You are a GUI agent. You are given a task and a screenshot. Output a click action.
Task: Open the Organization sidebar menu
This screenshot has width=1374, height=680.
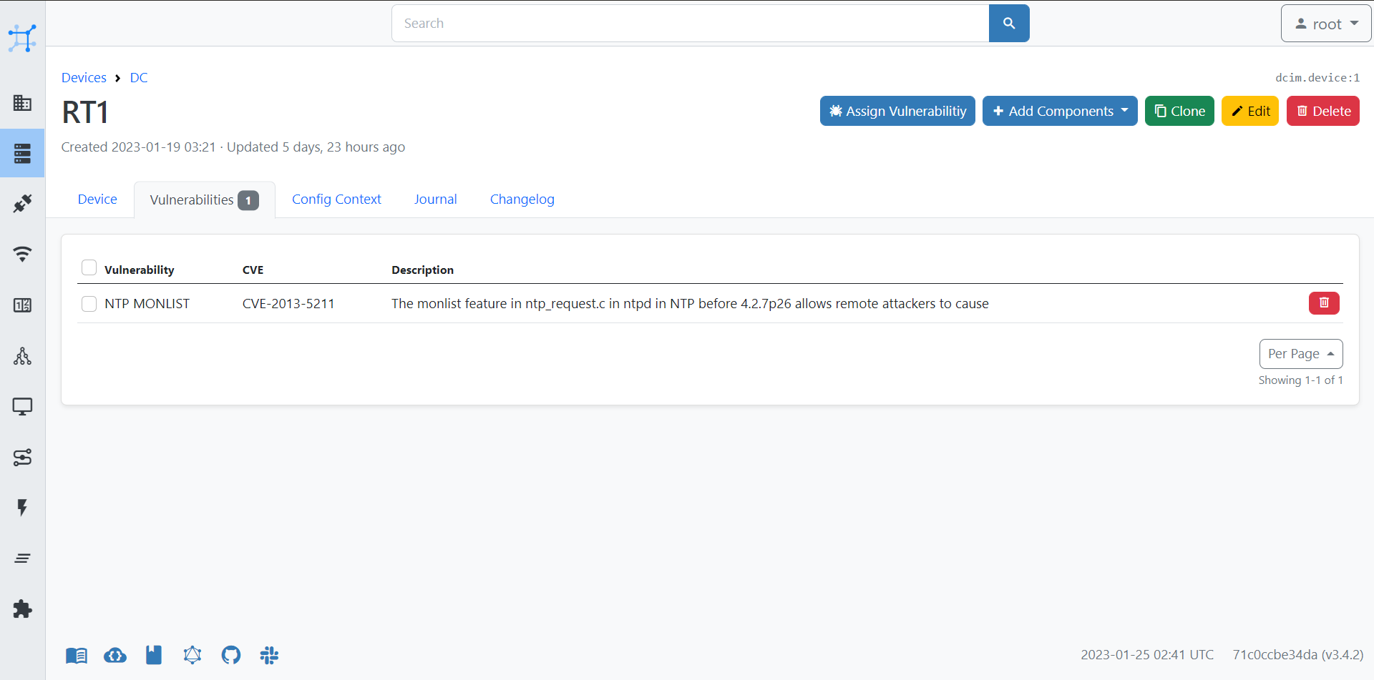click(22, 102)
